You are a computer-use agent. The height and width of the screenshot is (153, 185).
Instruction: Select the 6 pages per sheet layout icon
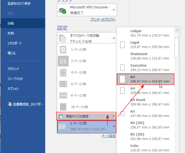click(x=63, y=84)
